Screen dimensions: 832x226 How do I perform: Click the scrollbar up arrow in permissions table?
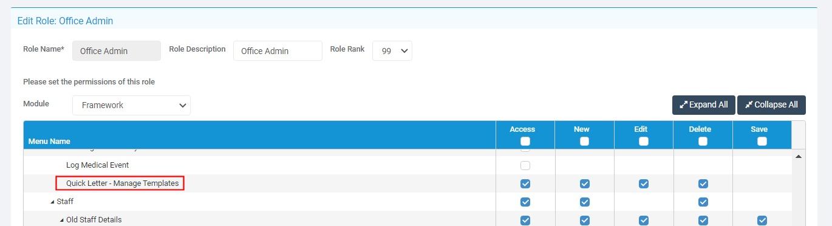click(x=799, y=156)
